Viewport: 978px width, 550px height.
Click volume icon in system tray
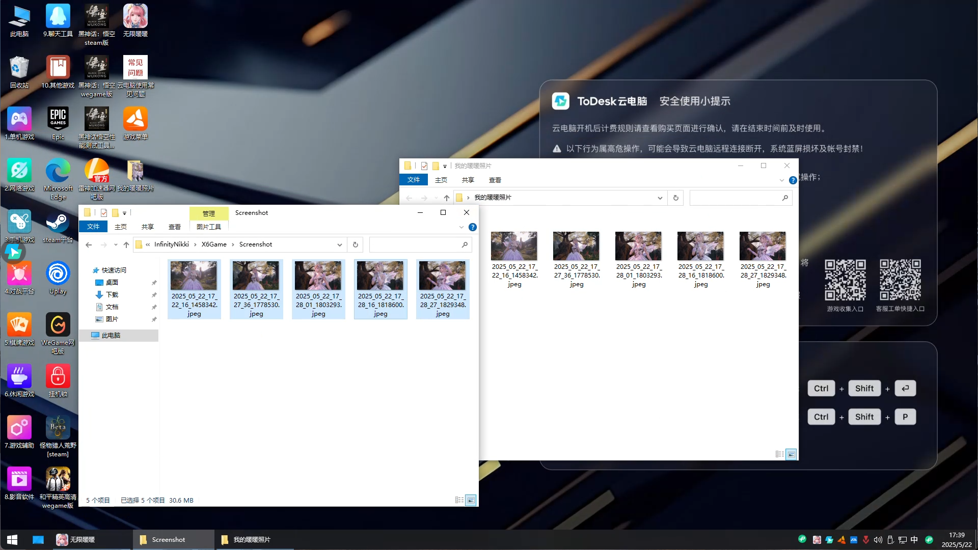878,540
